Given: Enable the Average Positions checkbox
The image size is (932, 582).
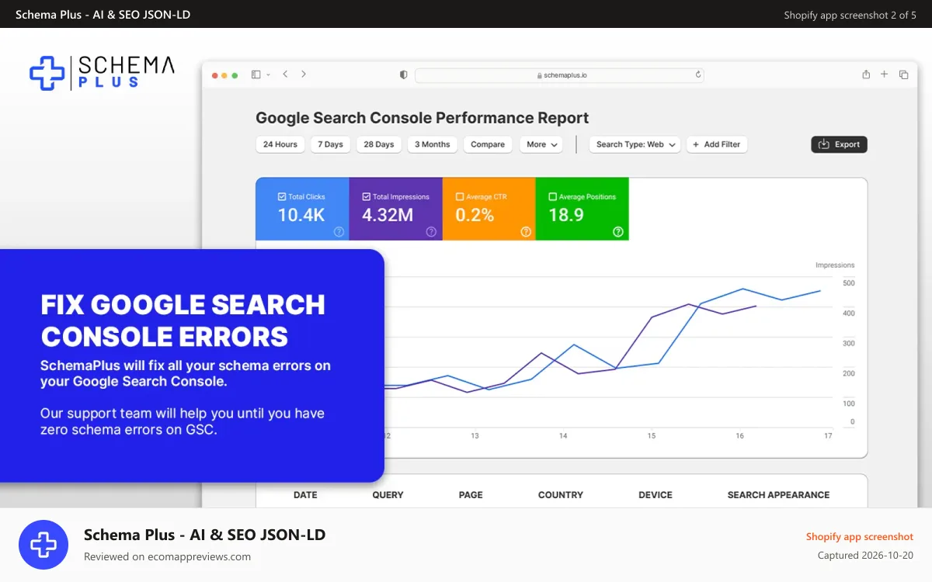Looking at the screenshot, I should click(x=553, y=197).
